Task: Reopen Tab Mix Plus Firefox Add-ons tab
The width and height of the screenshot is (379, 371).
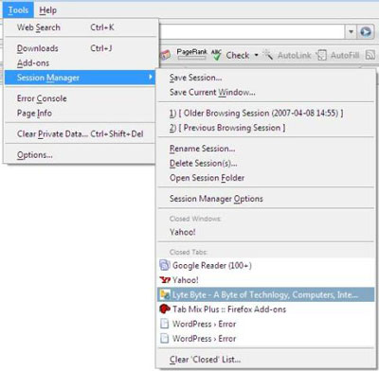Action: click(x=266, y=309)
